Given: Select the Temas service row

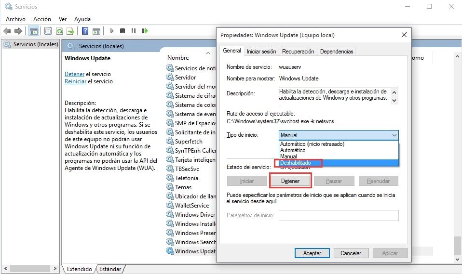Looking at the screenshot, I should (191, 187).
